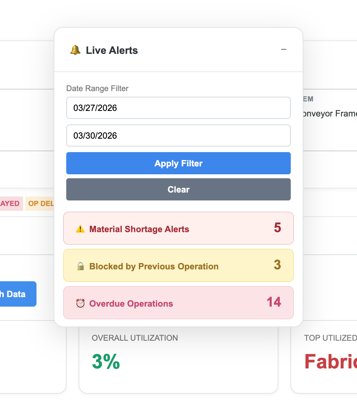
Task: Click the OVERALL UTILIZATION card label
Action: click(135, 338)
